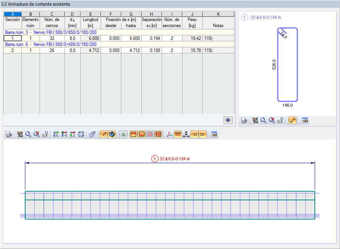This screenshot has width=340, height=249.
Task: Click Longitud cell 6.000 in row 1
Action: tap(90, 38)
